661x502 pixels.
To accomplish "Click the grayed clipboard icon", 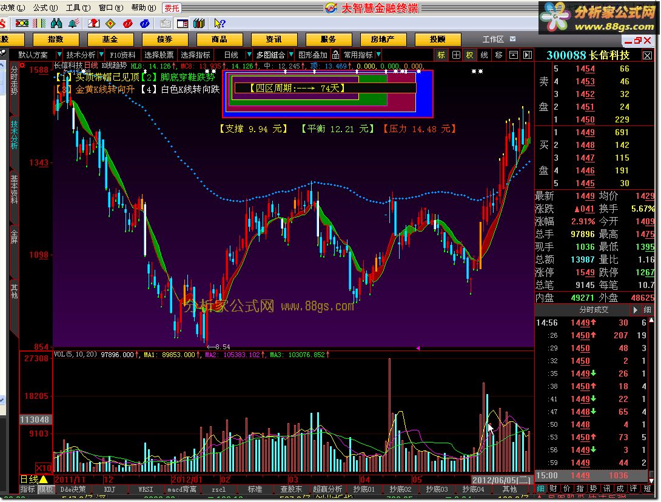I will point(166,23).
